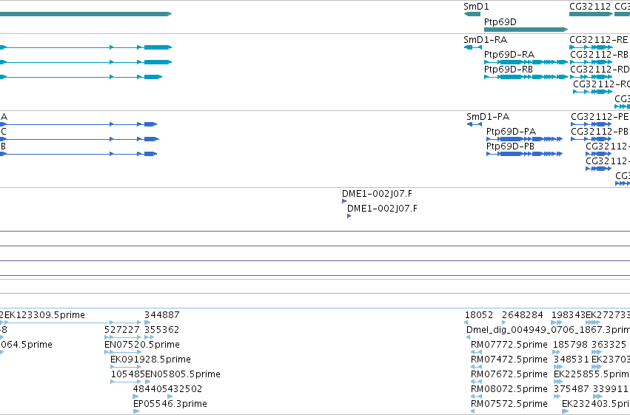630x415 pixels.
Task: Click the CG32112-RB transcript label
Action: pos(599,55)
